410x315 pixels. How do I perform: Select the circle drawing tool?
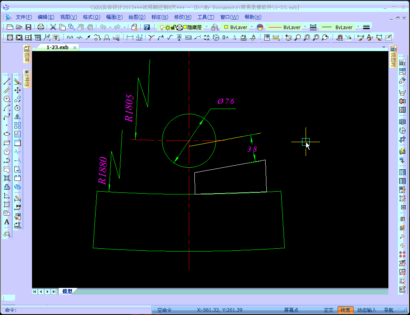click(7, 99)
